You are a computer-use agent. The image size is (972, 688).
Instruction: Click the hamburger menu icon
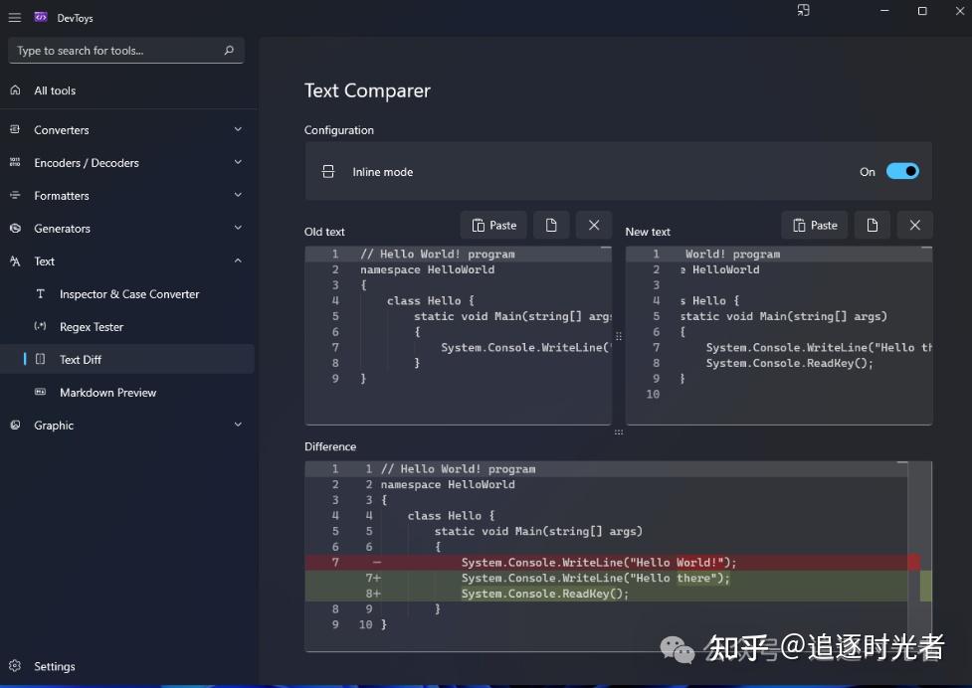[x=15, y=17]
